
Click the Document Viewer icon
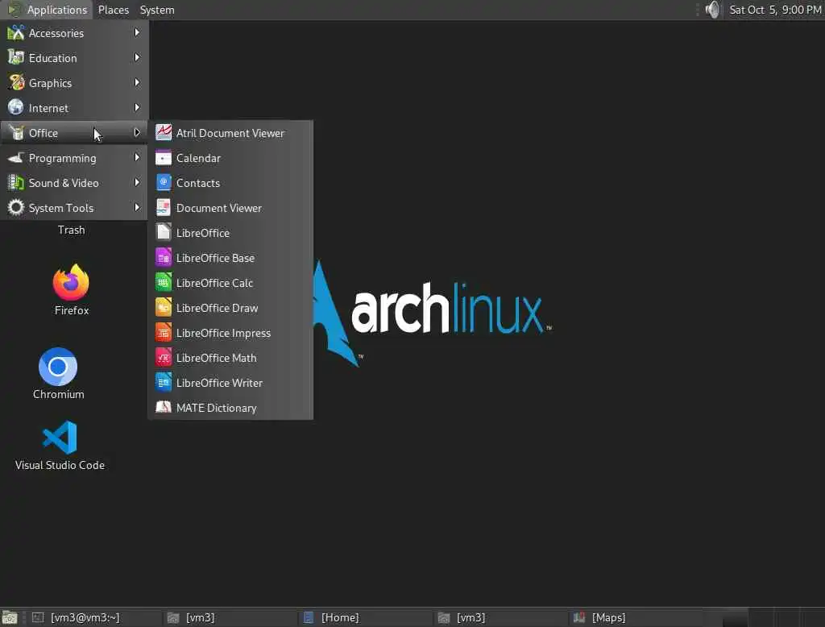164,208
